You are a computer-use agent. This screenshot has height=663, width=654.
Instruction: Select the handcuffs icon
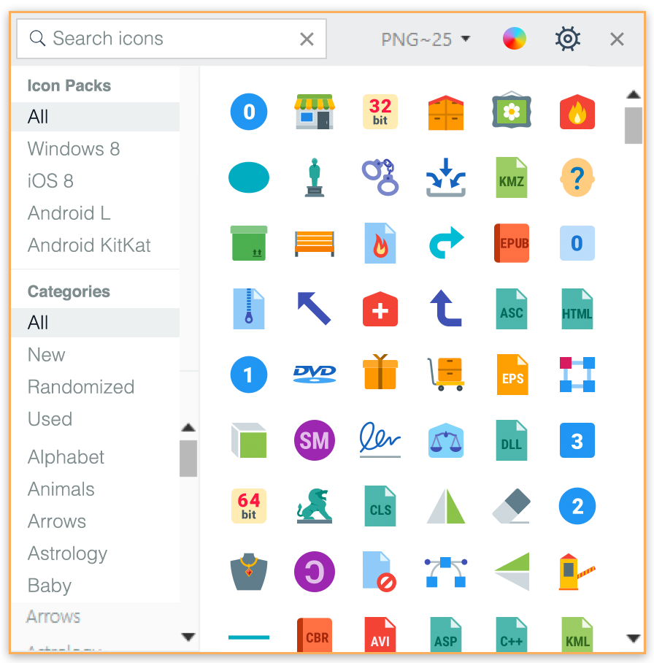380,177
